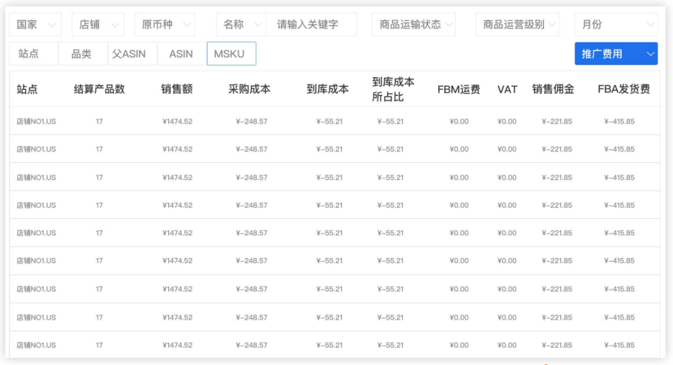Click the 请输入关键字 keyword input field
673x365 pixels.
312,25
